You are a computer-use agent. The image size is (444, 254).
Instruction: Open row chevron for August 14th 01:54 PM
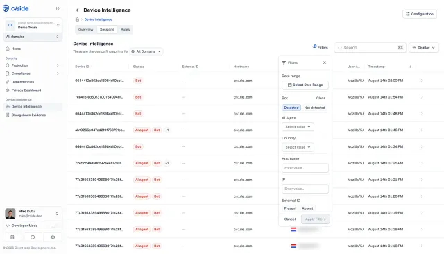point(422,97)
